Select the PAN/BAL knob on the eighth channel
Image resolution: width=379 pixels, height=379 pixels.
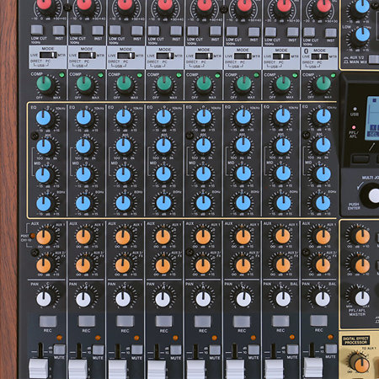[323, 299]
